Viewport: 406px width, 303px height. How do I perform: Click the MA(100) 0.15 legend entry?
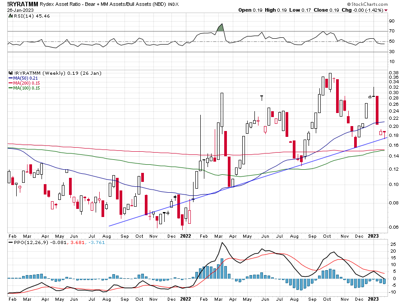tap(24, 88)
